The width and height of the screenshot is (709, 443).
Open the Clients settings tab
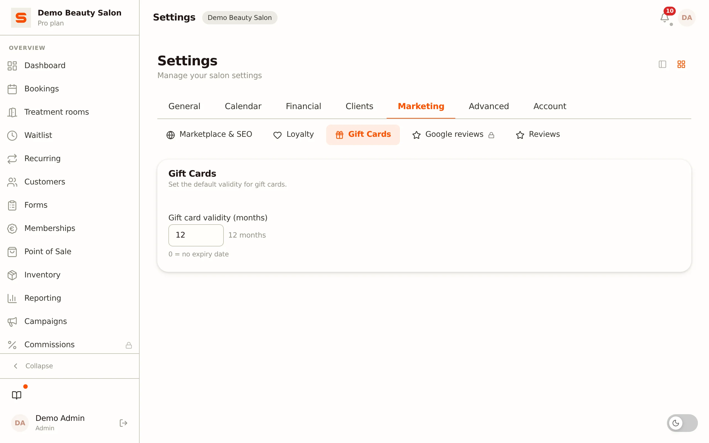359,106
